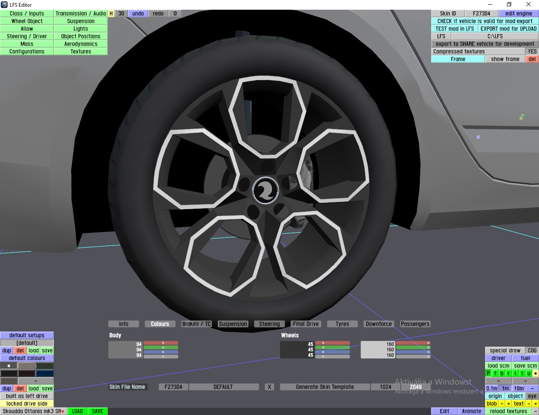This screenshot has height=415, width=539.
Task: Select the dark green default colour swatch
Action: coord(45,366)
